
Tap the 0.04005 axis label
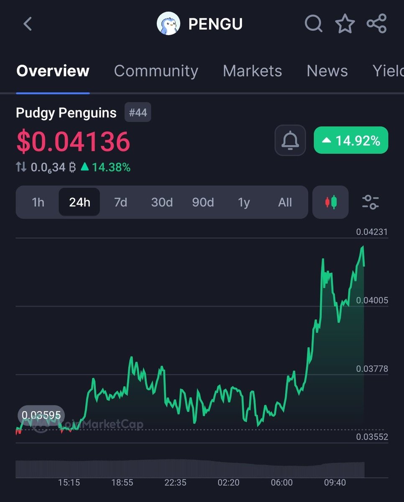click(372, 300)
